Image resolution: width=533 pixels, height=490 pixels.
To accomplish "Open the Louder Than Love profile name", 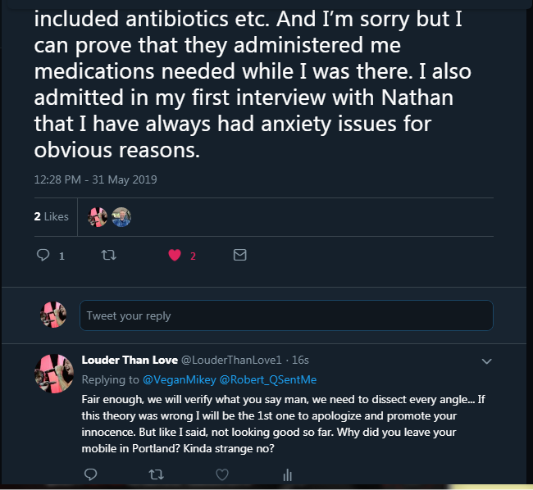I will pos(129,360).
